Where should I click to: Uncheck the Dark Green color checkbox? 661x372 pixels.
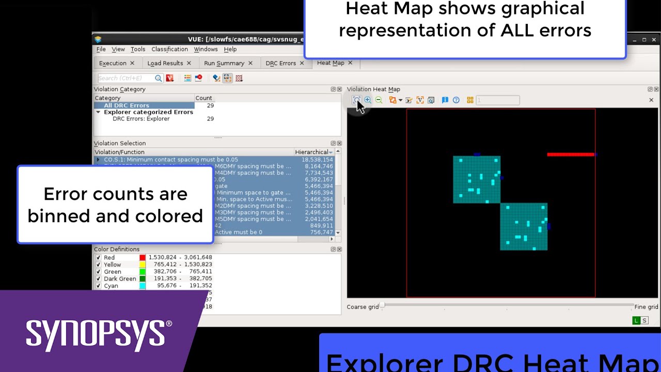click(x=98, y=278)
